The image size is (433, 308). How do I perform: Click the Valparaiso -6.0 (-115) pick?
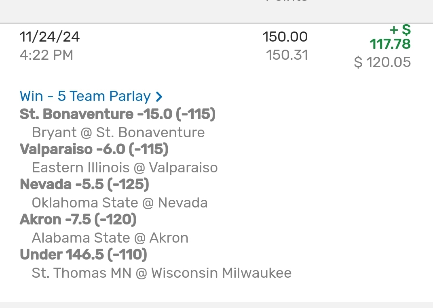(x=94, y=149)
